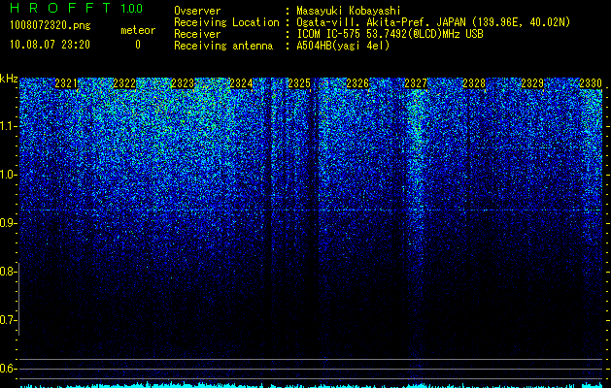Click the A504HB(yagi 4el) antenna text
This screenshot has width=611, height=388.
(x=343, y=46)
